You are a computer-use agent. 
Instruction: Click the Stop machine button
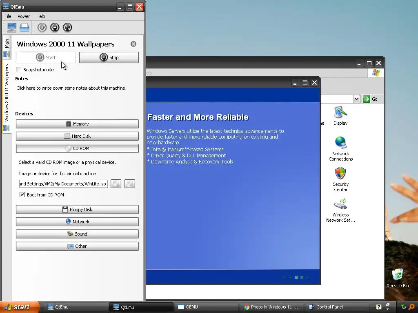(x=109, y=57)
